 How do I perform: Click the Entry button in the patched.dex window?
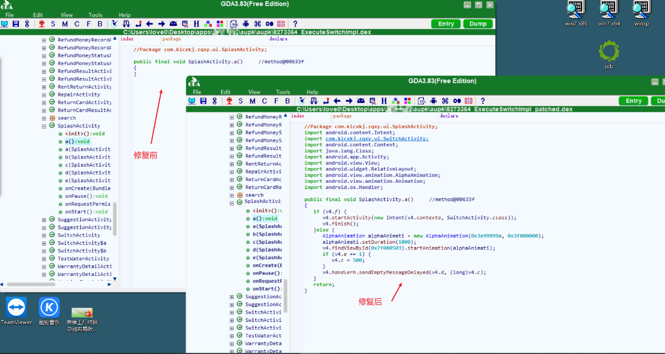click(633, 101)
